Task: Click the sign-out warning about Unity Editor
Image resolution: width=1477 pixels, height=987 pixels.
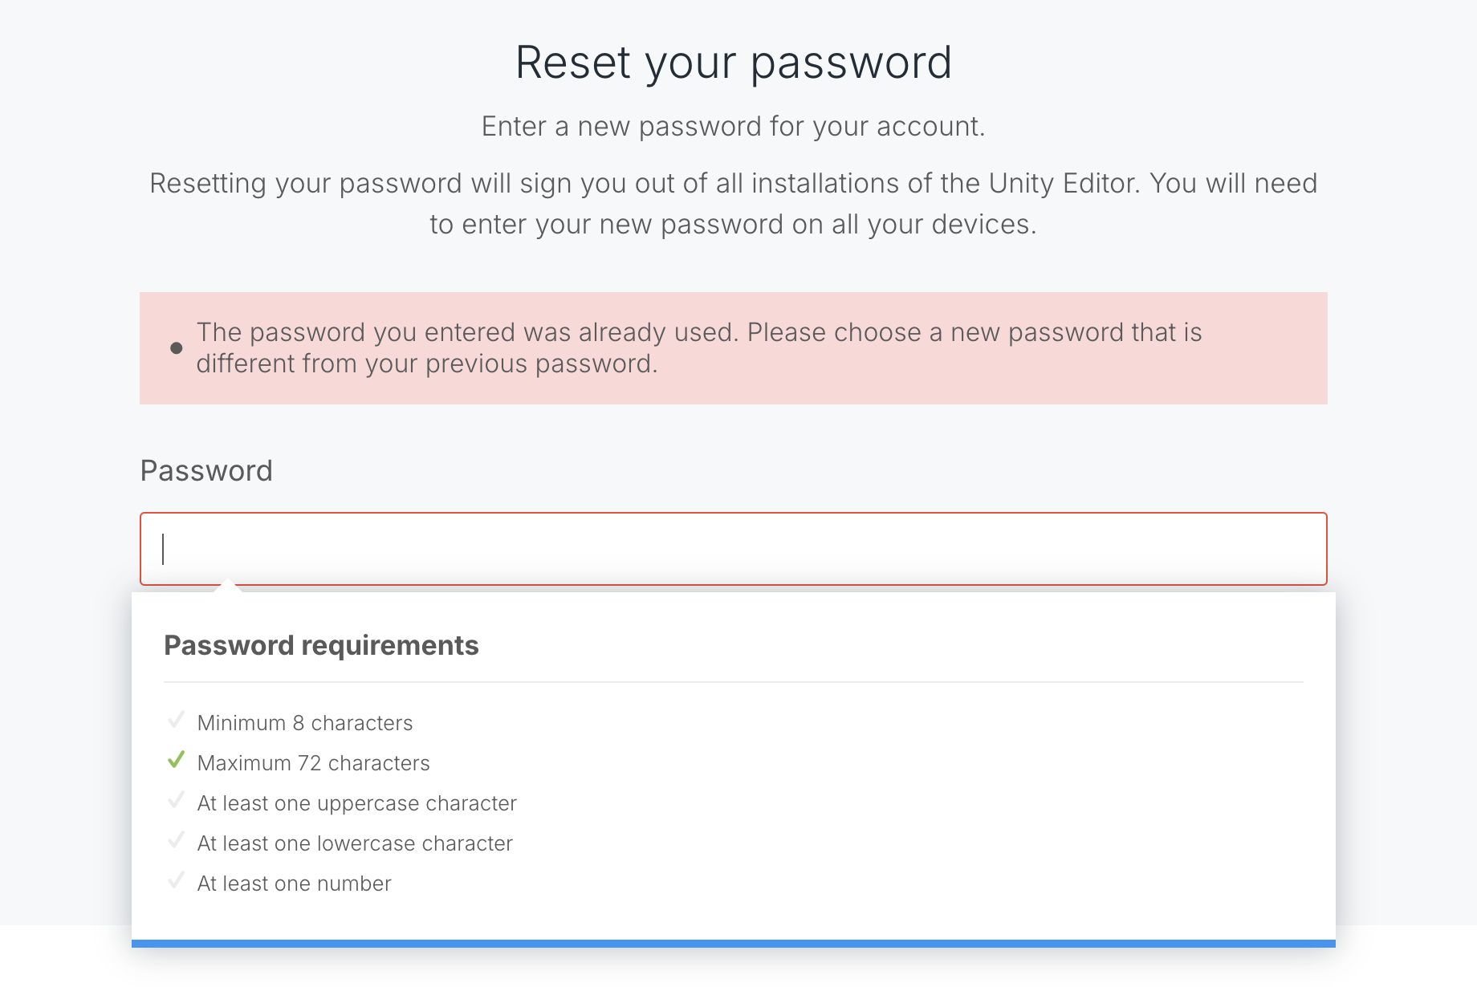Action: 733,203
